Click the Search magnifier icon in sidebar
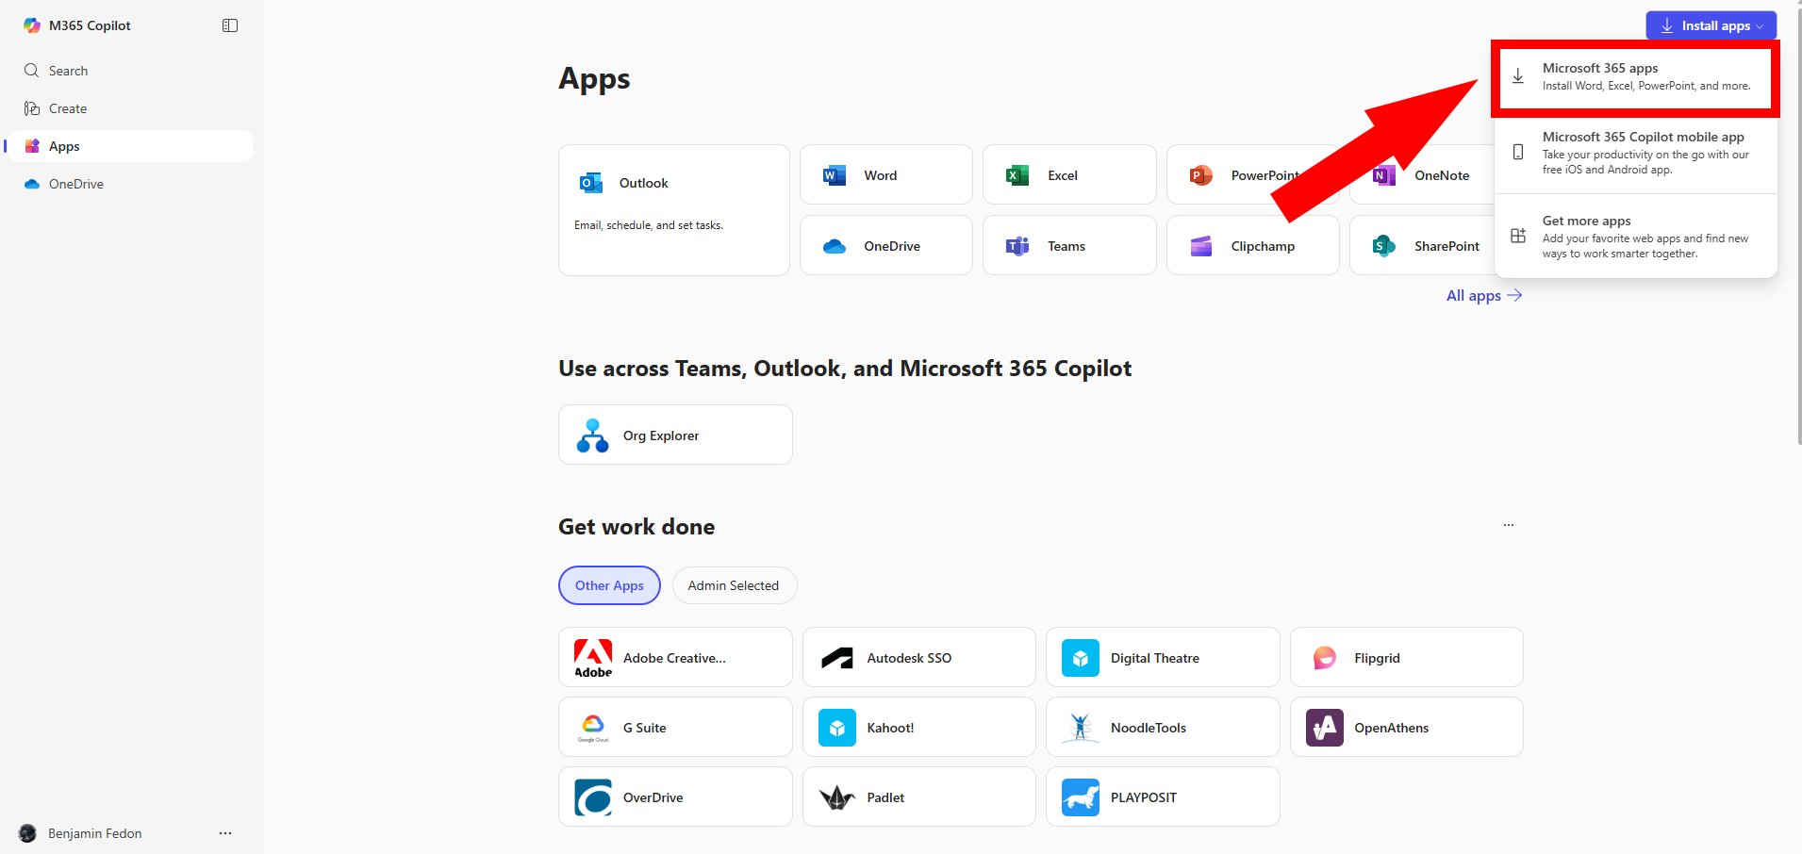Screen dimensions: 1802x854 tap(32, 71)
